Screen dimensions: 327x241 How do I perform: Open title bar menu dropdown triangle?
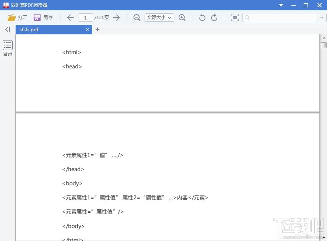(281, 5)
